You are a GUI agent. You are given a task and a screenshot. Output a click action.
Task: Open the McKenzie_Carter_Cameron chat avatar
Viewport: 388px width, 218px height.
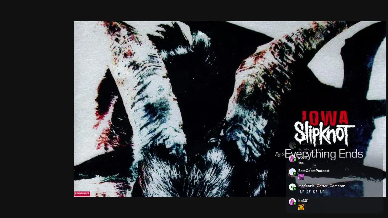pos(292,187)
